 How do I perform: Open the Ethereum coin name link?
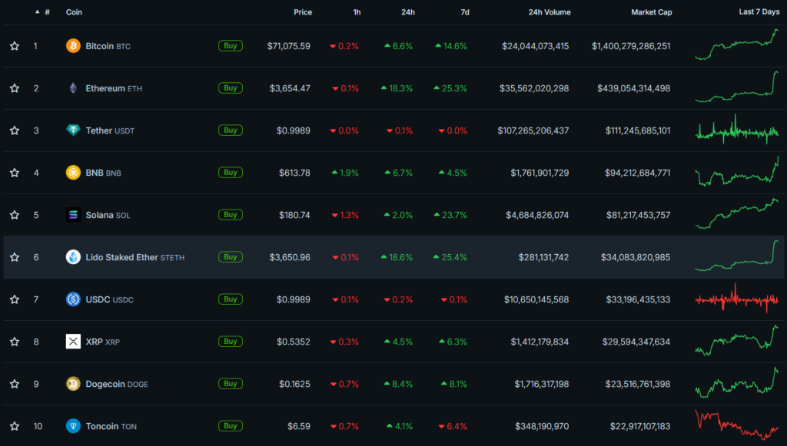[x=104, y=88]
